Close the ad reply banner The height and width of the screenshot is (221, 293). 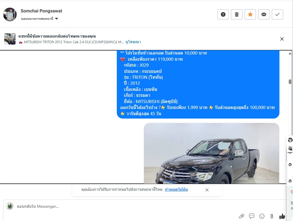coord(282,39)
